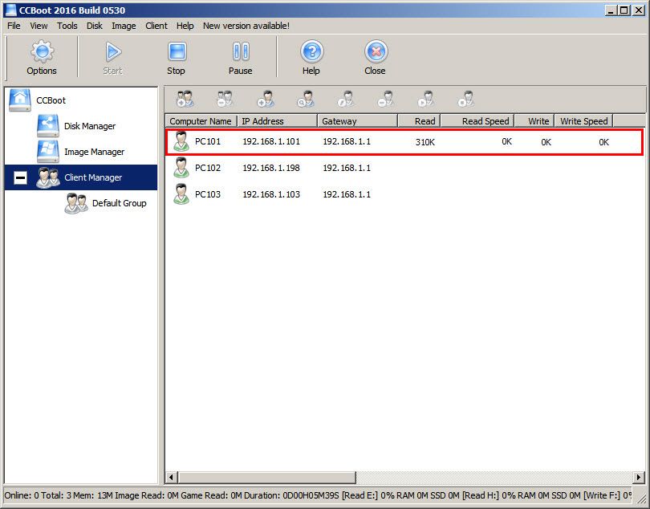
Task: Open the Help question mark button
Action: click(311, 57)
